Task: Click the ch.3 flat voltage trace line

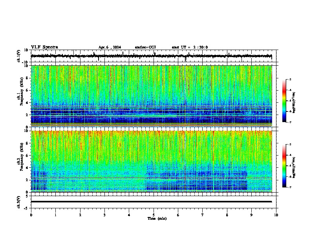Action: 151,202
